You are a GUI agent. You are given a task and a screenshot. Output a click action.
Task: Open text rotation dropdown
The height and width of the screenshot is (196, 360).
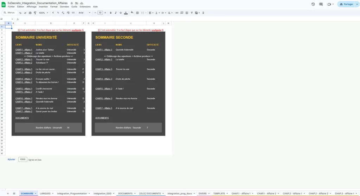(x=170, y=13)
